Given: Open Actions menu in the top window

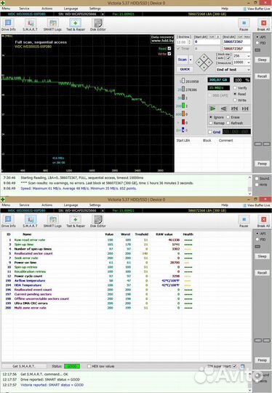Looking at the screenshot, I should click(47, 9).
